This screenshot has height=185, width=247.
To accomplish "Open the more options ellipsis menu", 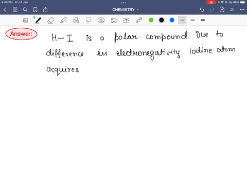I will 242,10.
